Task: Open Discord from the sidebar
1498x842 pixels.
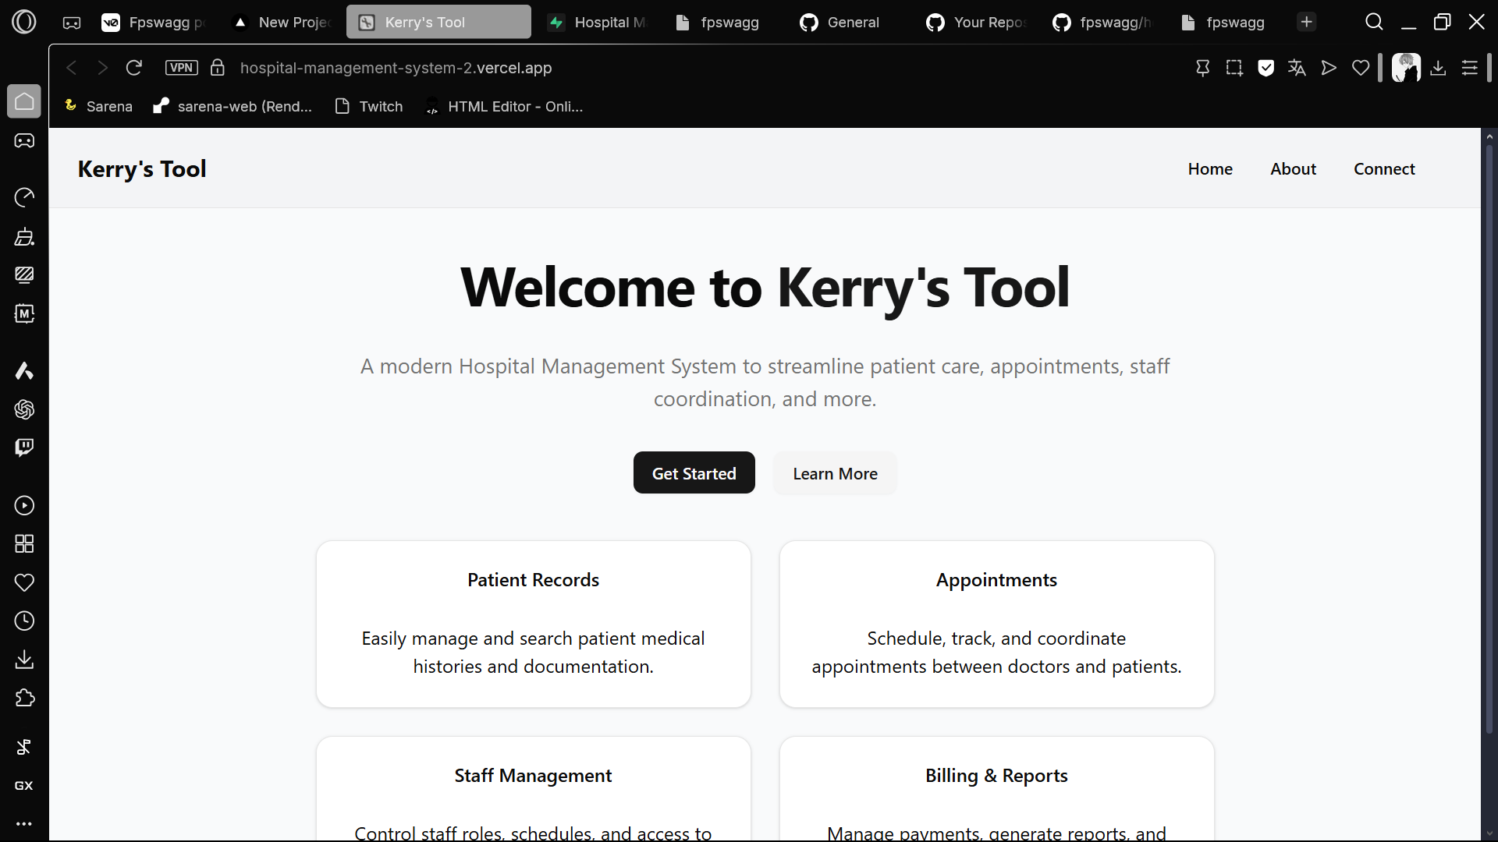Action: point(25,140)
